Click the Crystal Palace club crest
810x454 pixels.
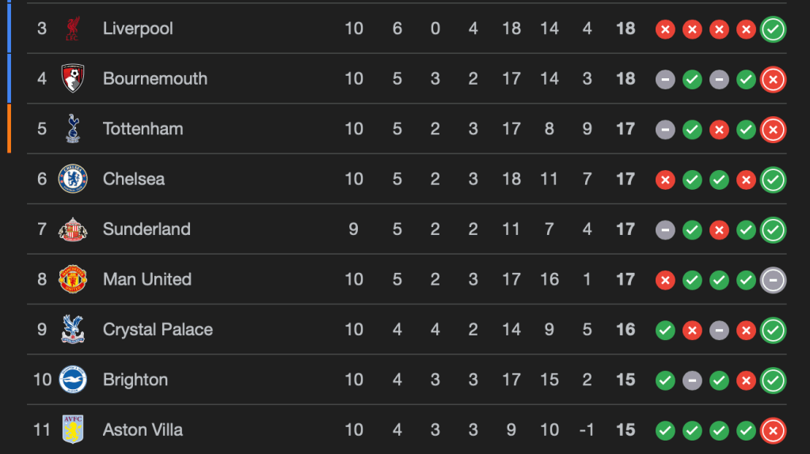[73, 330]
